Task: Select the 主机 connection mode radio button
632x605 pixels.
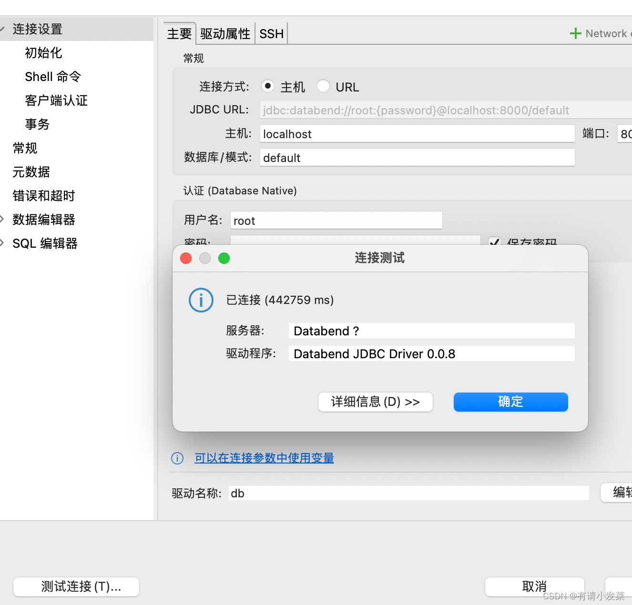Action: pyautogui.click(x=267, y=86)
